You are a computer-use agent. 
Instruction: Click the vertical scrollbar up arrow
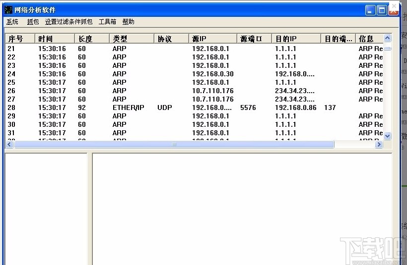pyautogui.click(x=388, y=38)
